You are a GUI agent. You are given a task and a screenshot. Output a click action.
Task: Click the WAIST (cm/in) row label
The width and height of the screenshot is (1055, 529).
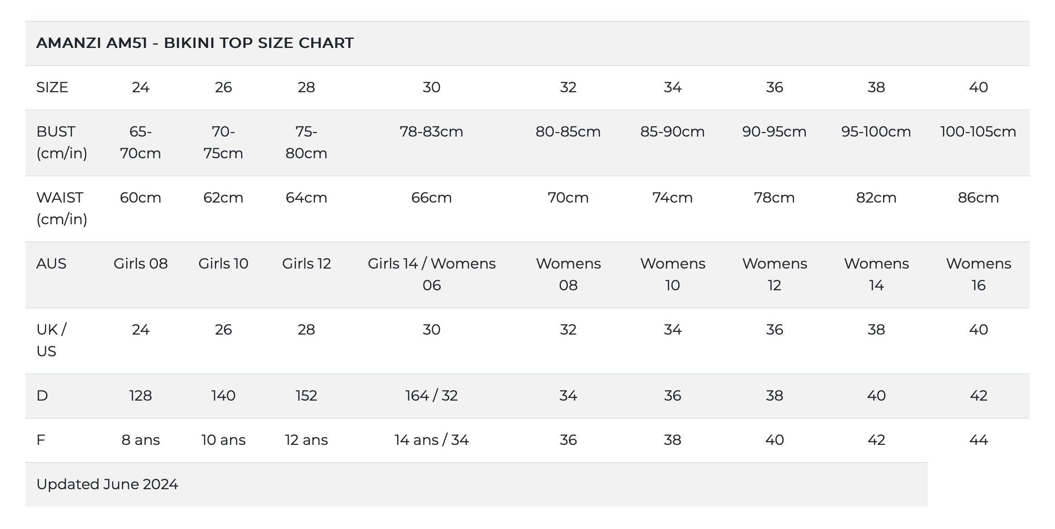62,208
